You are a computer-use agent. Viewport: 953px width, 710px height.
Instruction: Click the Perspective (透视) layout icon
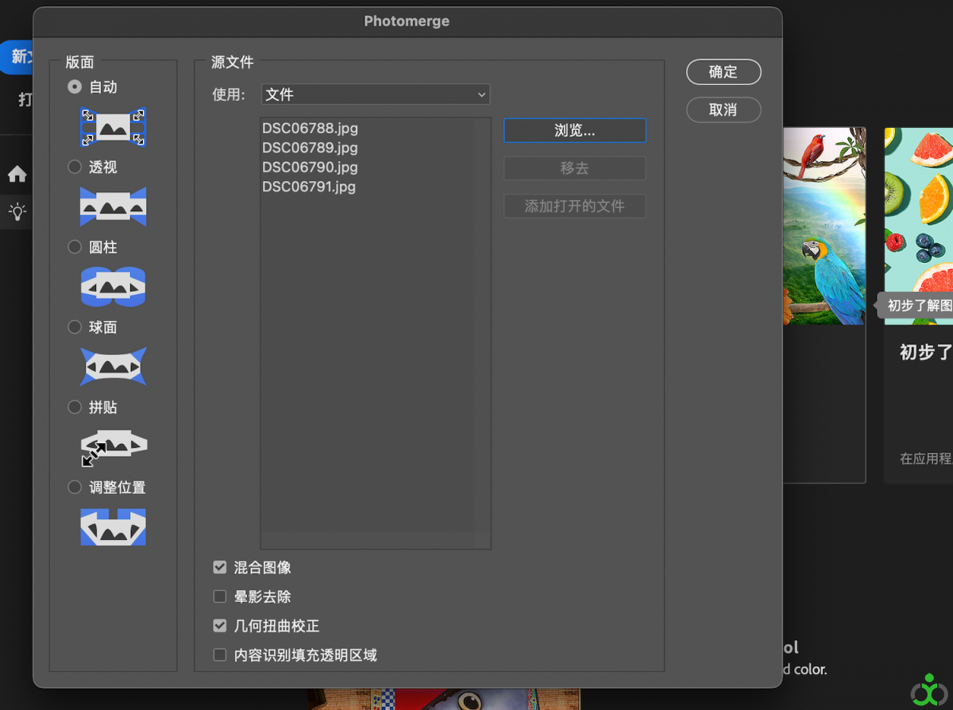coord(113,206)
